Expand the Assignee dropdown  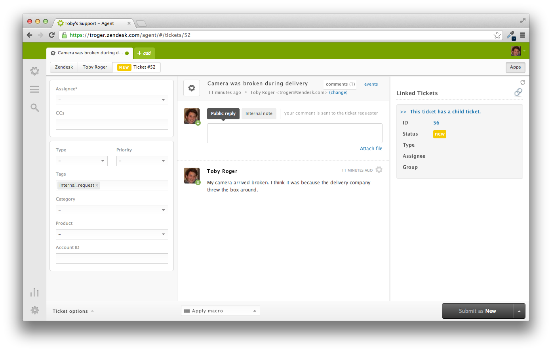click(112, 100)
